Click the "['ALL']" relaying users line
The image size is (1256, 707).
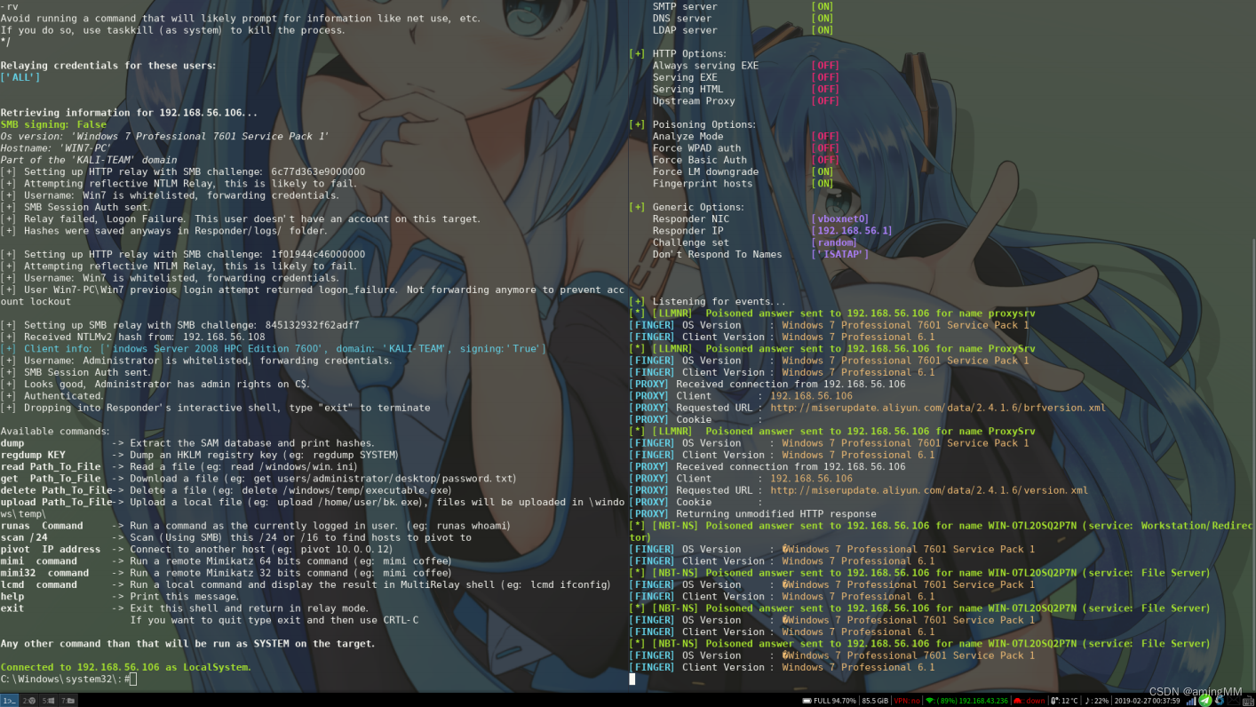pos(20,77)
